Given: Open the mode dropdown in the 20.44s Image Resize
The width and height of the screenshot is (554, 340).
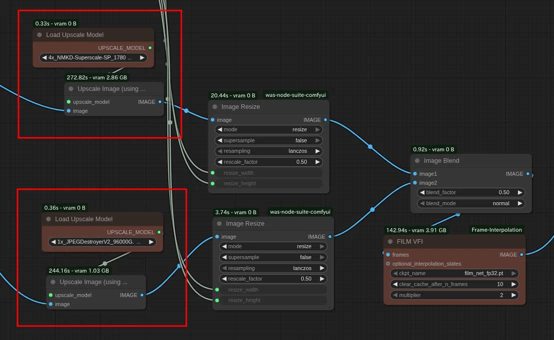Looking at the screenshot, I should (x=269, y=130).
